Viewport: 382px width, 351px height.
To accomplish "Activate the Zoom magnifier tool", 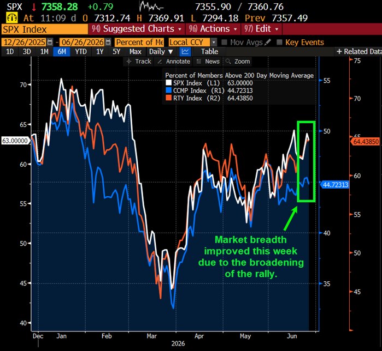I will 238,62.
